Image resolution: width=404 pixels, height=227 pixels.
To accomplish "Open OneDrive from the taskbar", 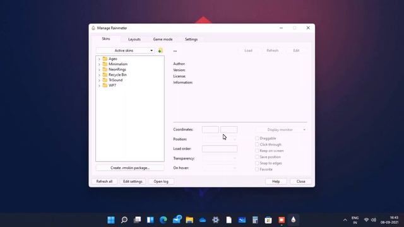I will point(203,220).
